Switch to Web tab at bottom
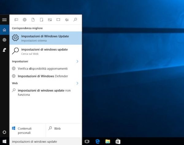184x145 pixels. click(x=64, y=130)
